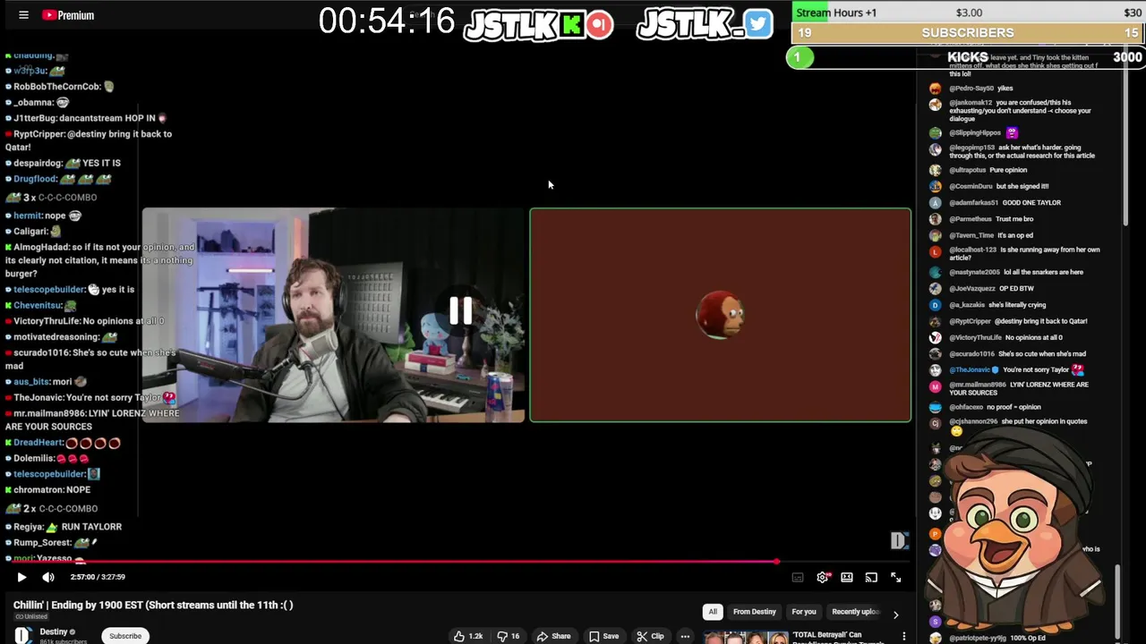
Task: Click the pause overlay icon on the webcam
Action: coord(461,310)
